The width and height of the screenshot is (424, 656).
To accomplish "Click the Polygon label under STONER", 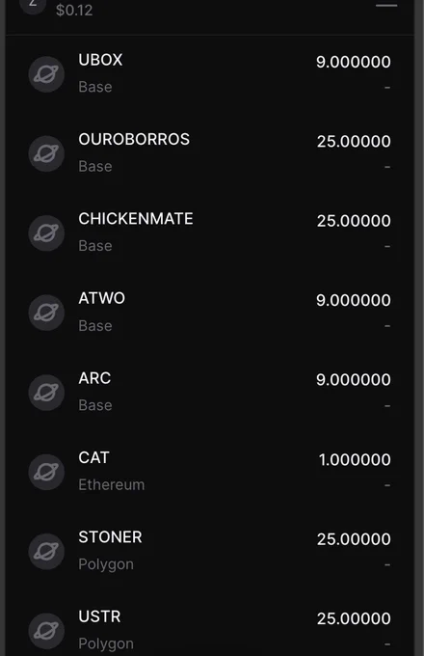I will point(106,564).
